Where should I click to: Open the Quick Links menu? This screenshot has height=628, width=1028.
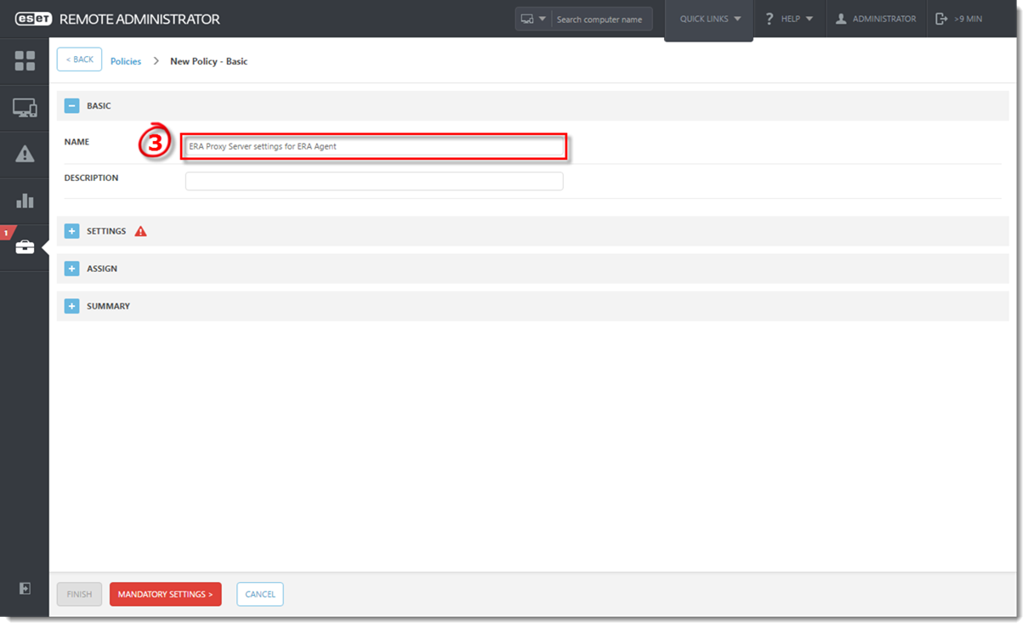coord(709,20)
